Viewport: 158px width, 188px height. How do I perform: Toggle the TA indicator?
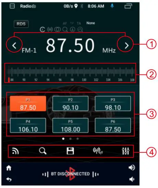[x=79, y=23]
